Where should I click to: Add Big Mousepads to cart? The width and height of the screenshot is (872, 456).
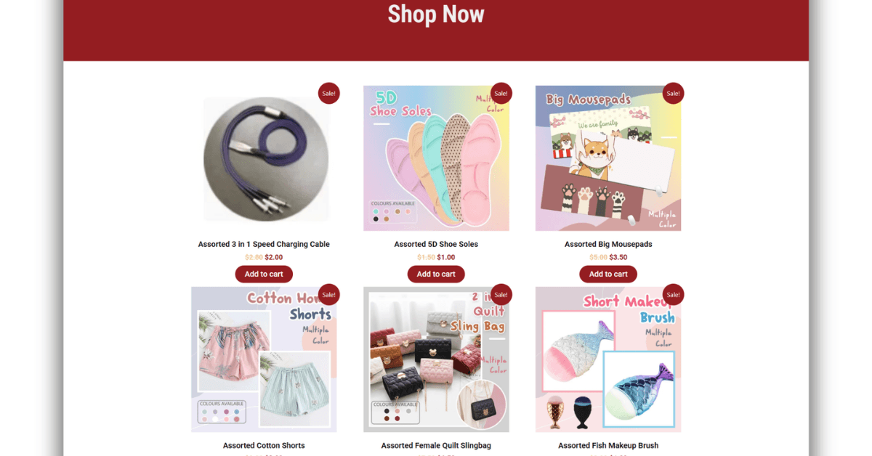click(x=608, y=274)
